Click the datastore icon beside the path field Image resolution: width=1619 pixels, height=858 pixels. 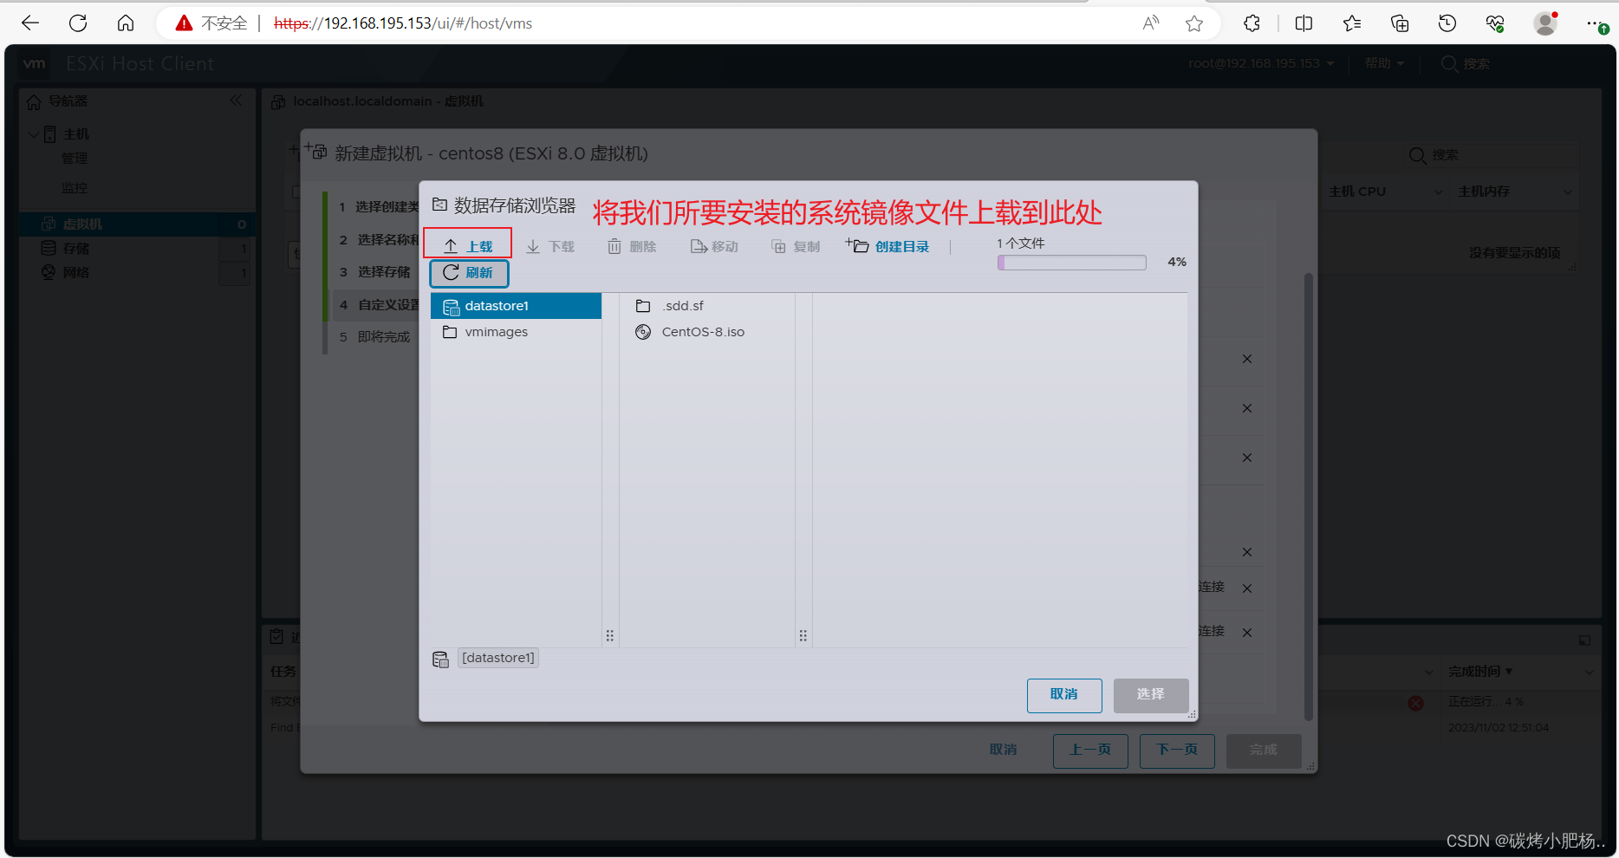pyautogui.click(x=440, y=660)
